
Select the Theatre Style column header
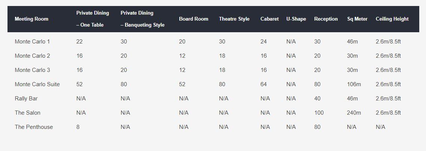[x=234, y=19]
